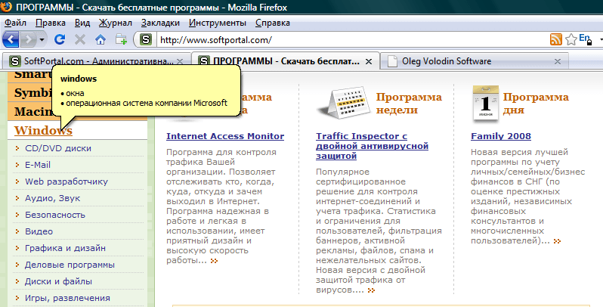Click the orange RSS feed icon
Screen dimensions: 603x307
point(555,39)
